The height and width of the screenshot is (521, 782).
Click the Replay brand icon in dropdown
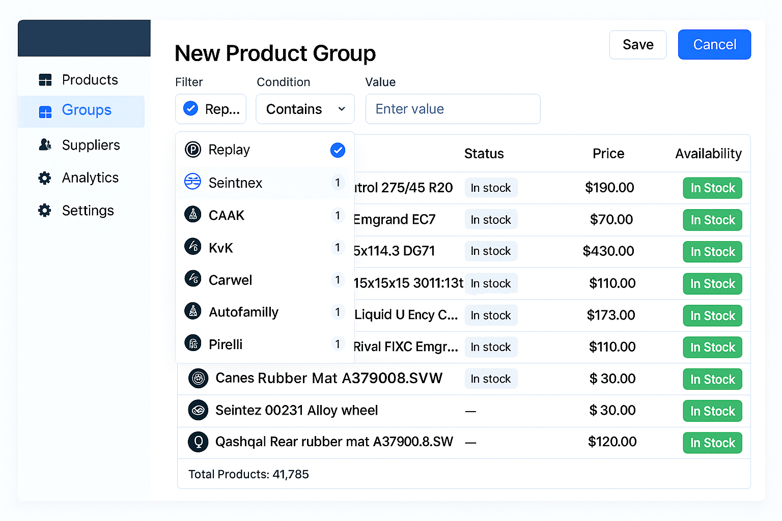click(193, 150)
